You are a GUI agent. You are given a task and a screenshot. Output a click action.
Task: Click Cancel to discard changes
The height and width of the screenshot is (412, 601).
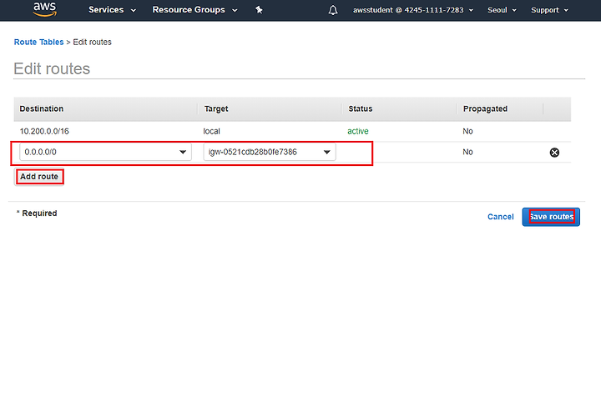[500, 217]
